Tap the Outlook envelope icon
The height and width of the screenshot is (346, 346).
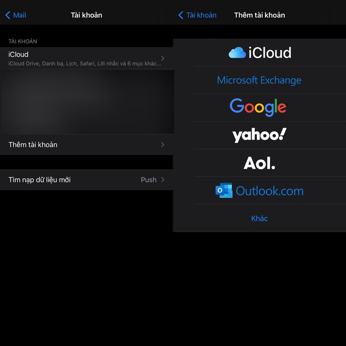click(224, 191)
